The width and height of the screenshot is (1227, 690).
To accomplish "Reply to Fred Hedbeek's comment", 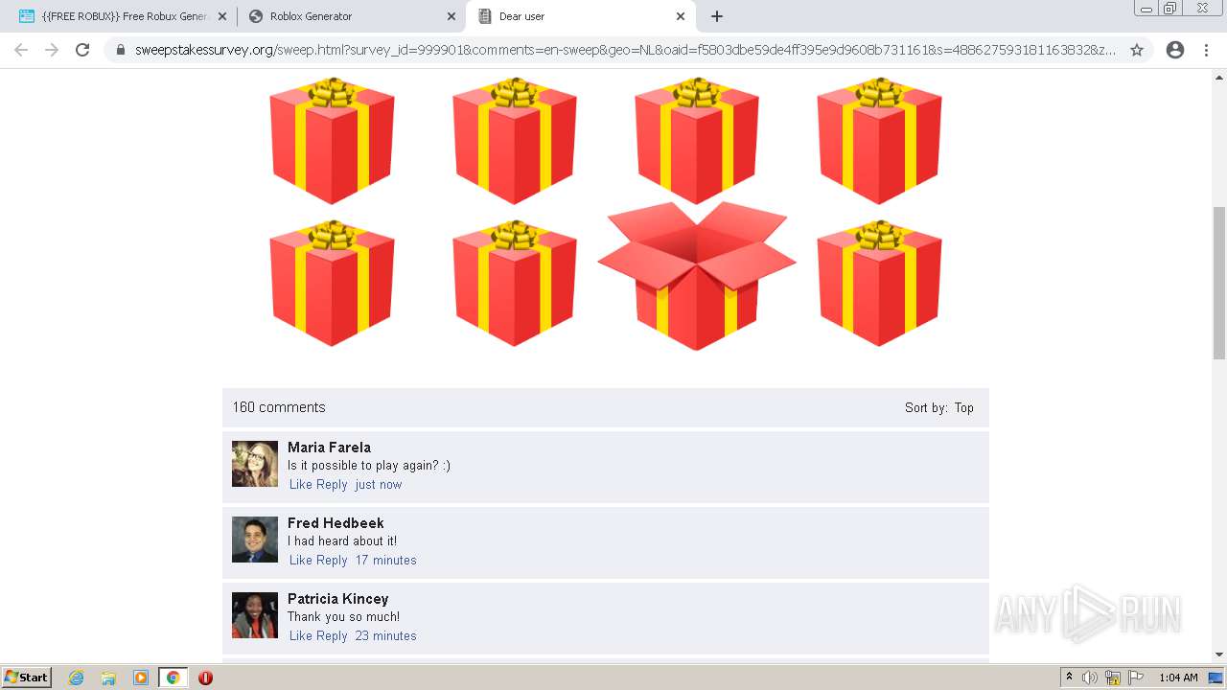I will (332, 561).
